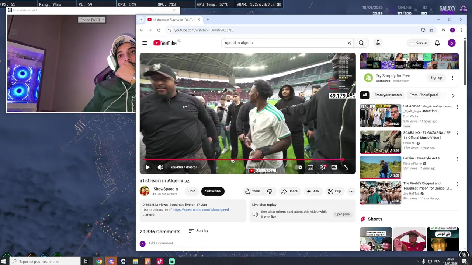Open the TikTok app from the taskbar
This screenshot has height=265, width=472.
tap(160, 262)
